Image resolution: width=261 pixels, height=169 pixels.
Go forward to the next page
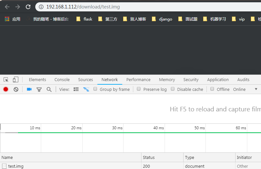click(x=18, y=7)
